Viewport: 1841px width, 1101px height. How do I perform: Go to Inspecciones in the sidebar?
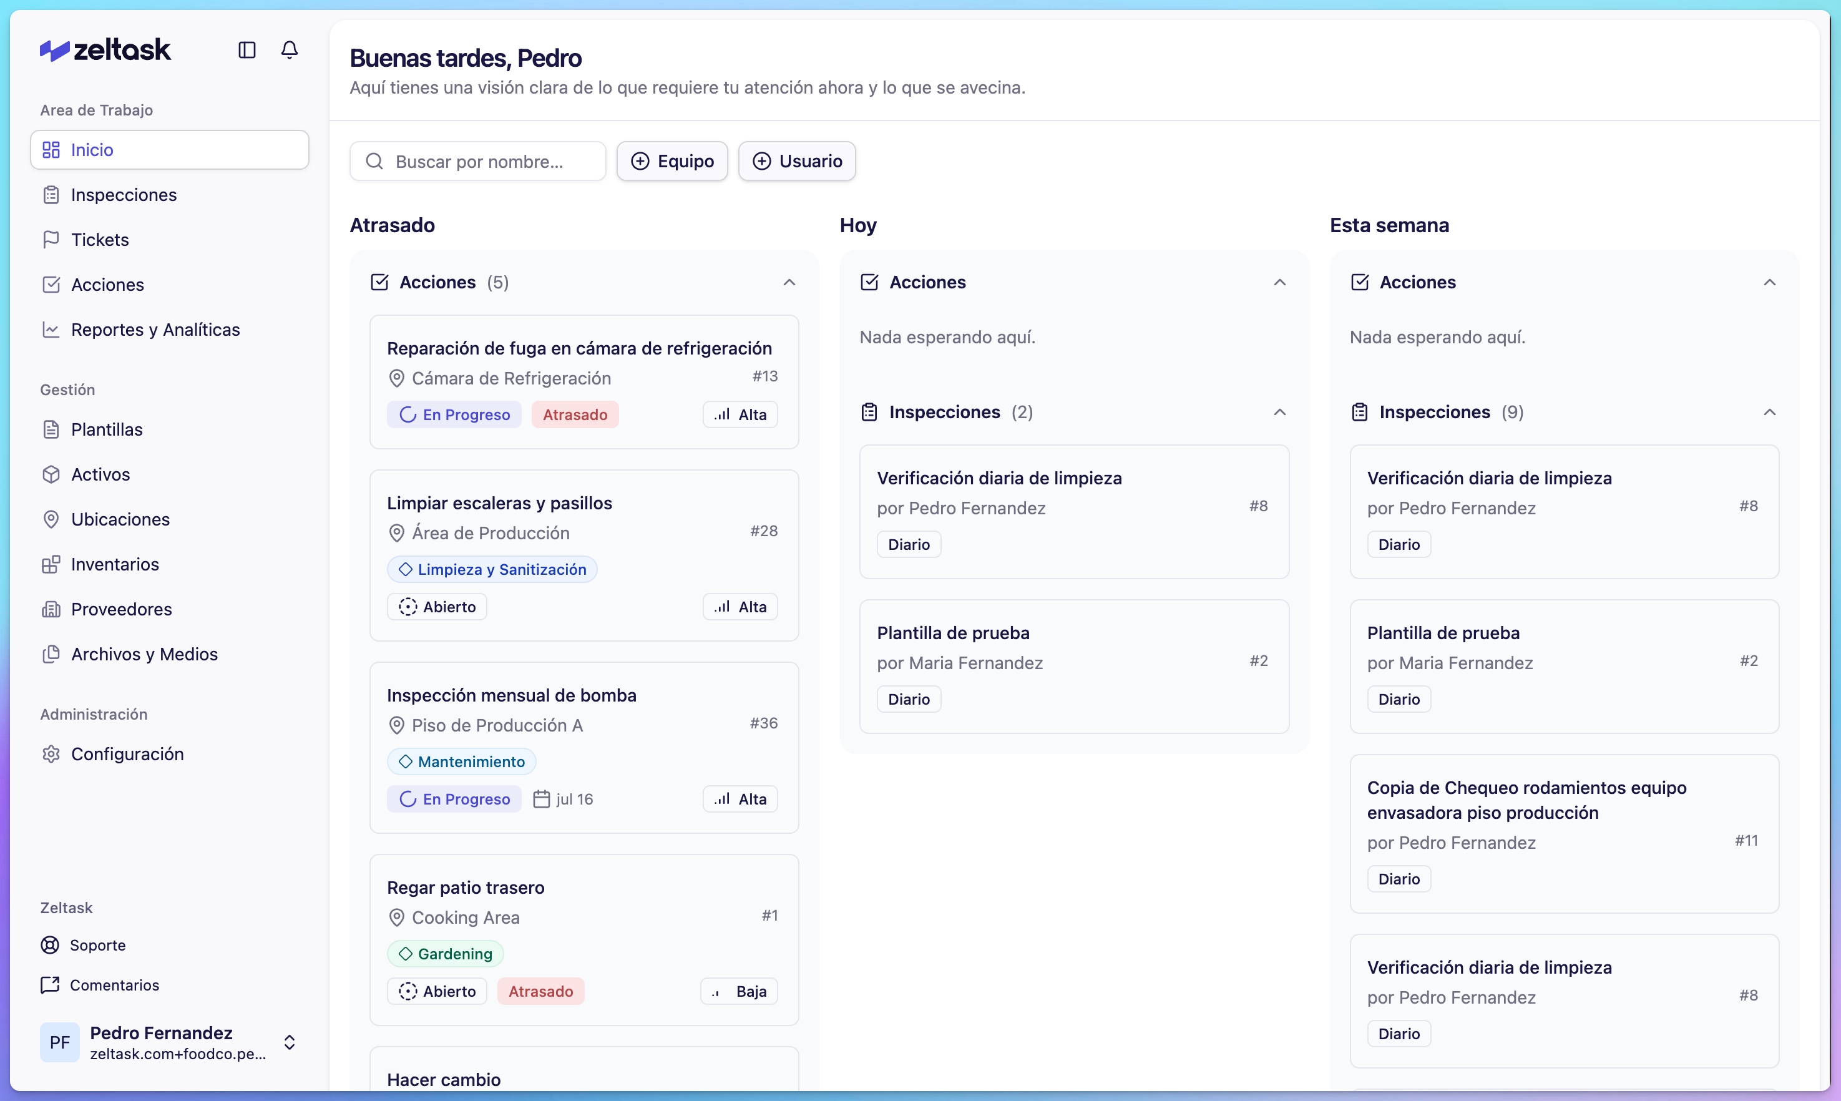tap(123, 194)
